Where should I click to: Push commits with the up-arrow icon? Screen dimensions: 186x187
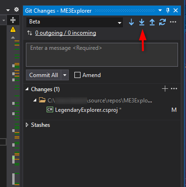click(x=152, y=22)
